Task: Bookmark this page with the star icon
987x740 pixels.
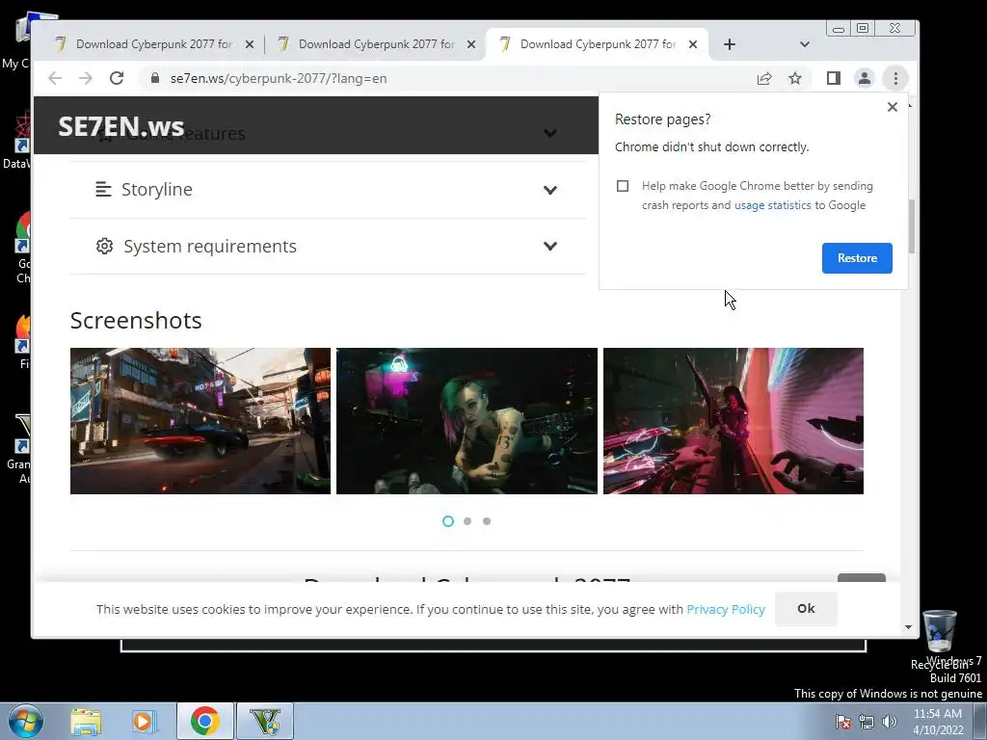Action: [x=795, y=78]
